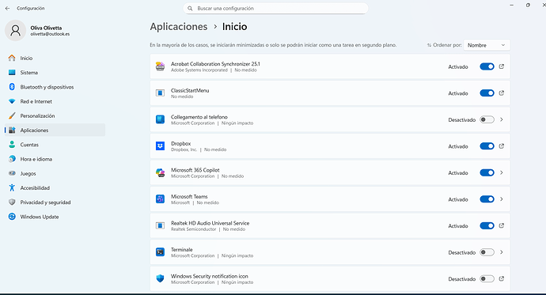
Task: Disable Acrobat Collaboration Synchronizer startup toggle
Action: click(487, 66)
